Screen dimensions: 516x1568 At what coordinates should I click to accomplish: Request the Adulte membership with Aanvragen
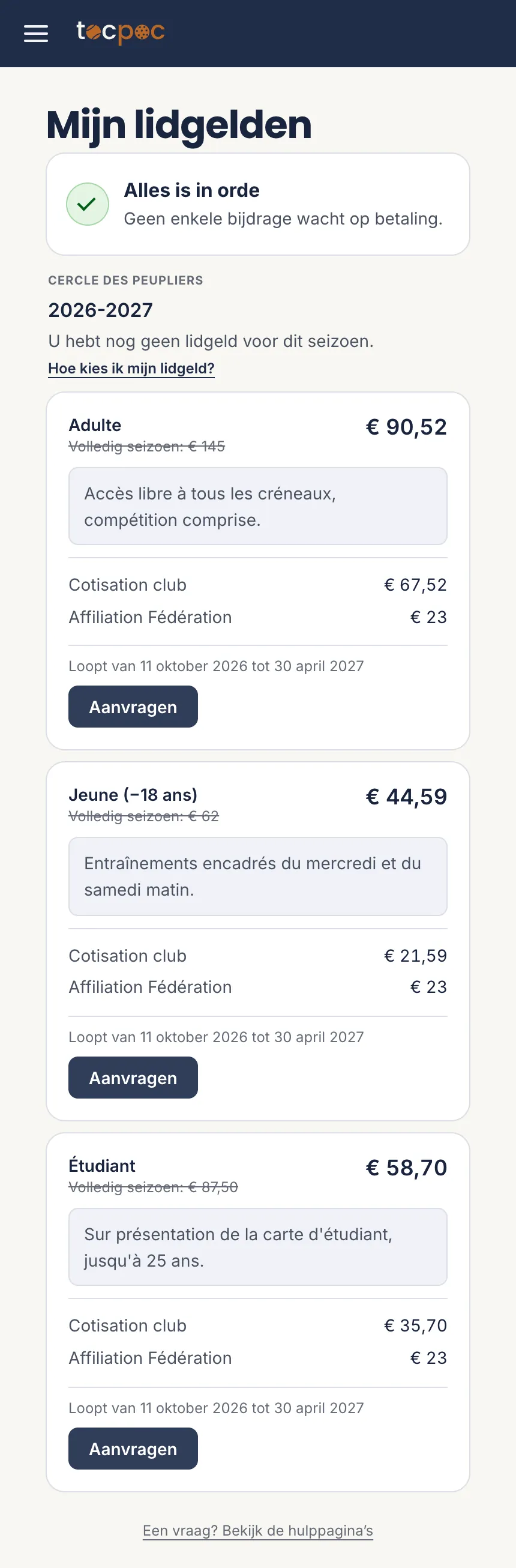point(133,707)
